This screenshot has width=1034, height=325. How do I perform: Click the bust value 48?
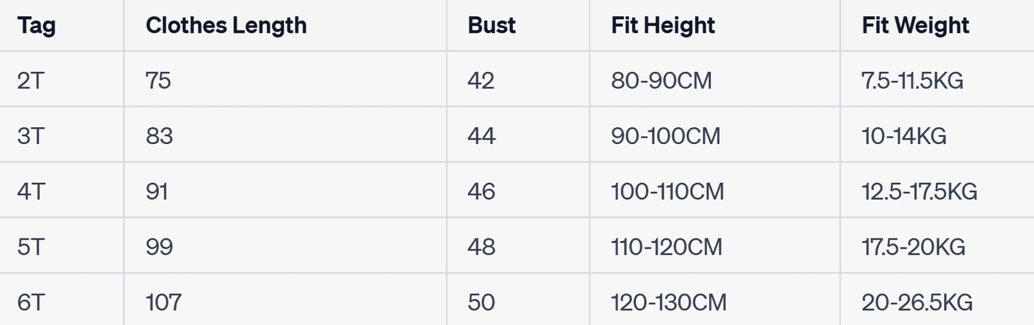click(x=481, y=247)
